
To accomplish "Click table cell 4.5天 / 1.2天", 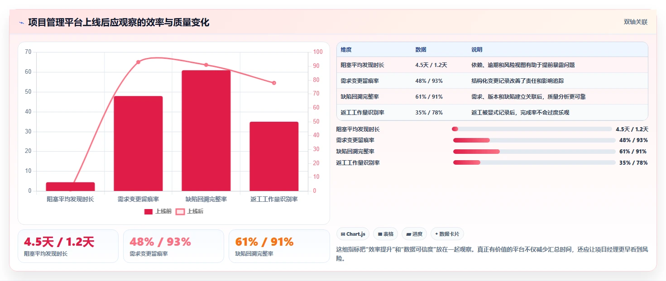I will [x=431, y=65].
